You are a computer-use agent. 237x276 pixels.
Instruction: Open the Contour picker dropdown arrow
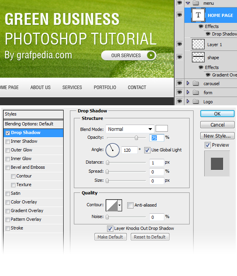120,205
